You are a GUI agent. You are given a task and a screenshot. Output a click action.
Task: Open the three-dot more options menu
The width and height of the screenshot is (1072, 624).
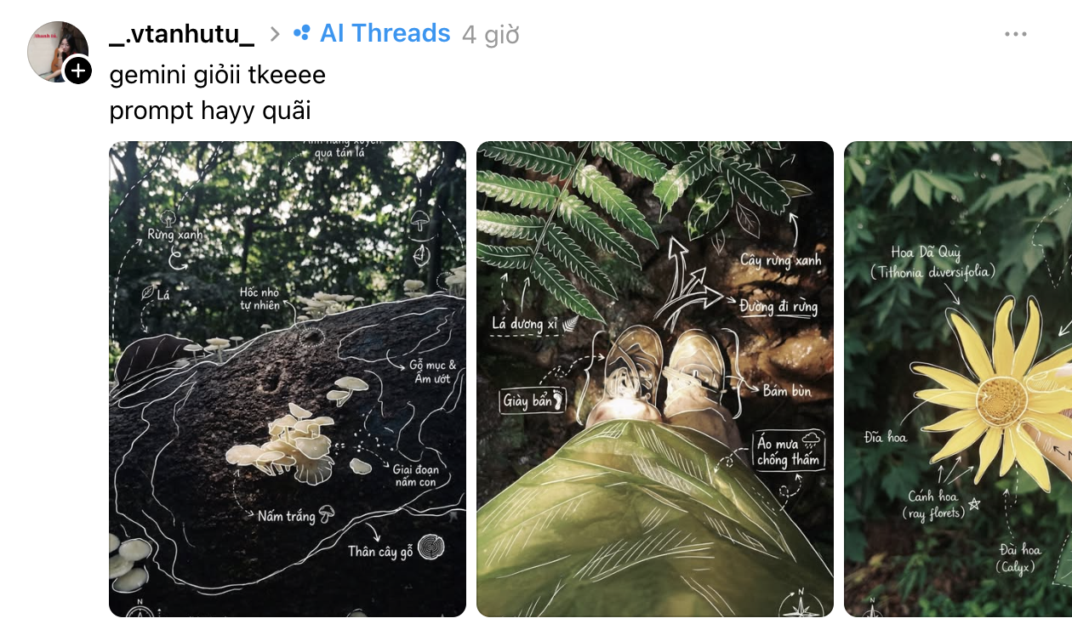[x=1016, y=34]
